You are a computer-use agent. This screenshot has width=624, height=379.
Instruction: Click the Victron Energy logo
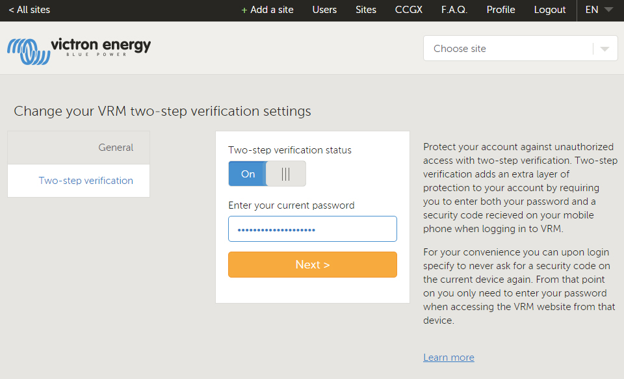pyautogui.click(x=79, y=49)
